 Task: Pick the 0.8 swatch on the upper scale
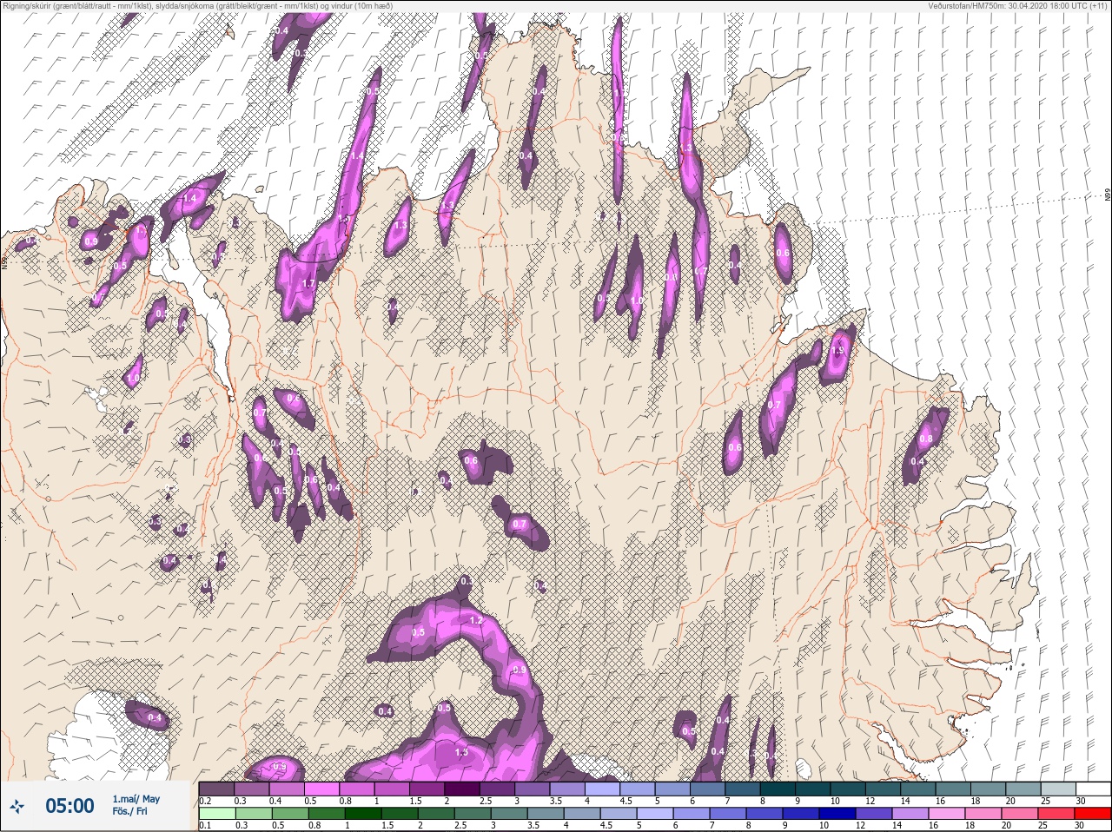click(x=357, y=788)
